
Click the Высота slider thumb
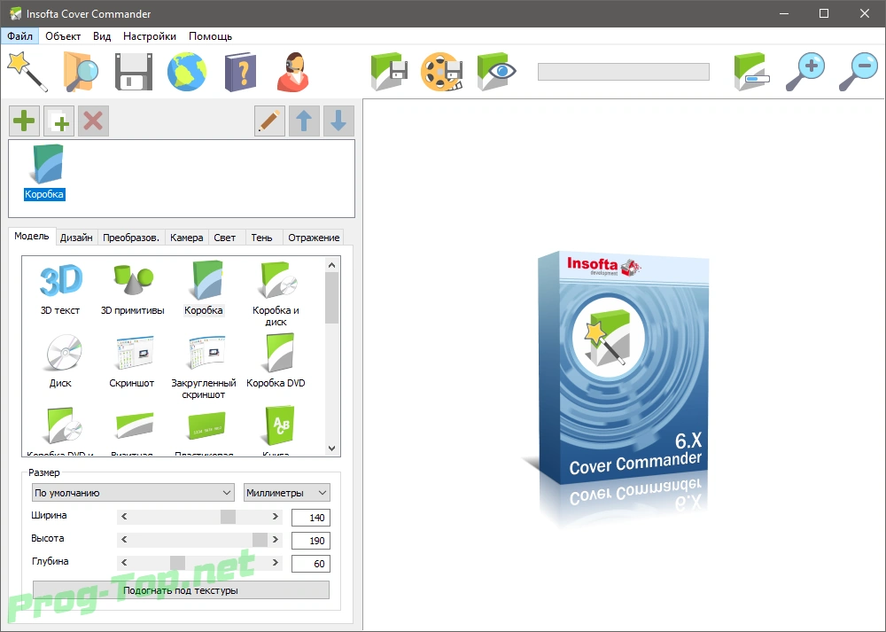point(260,540)
